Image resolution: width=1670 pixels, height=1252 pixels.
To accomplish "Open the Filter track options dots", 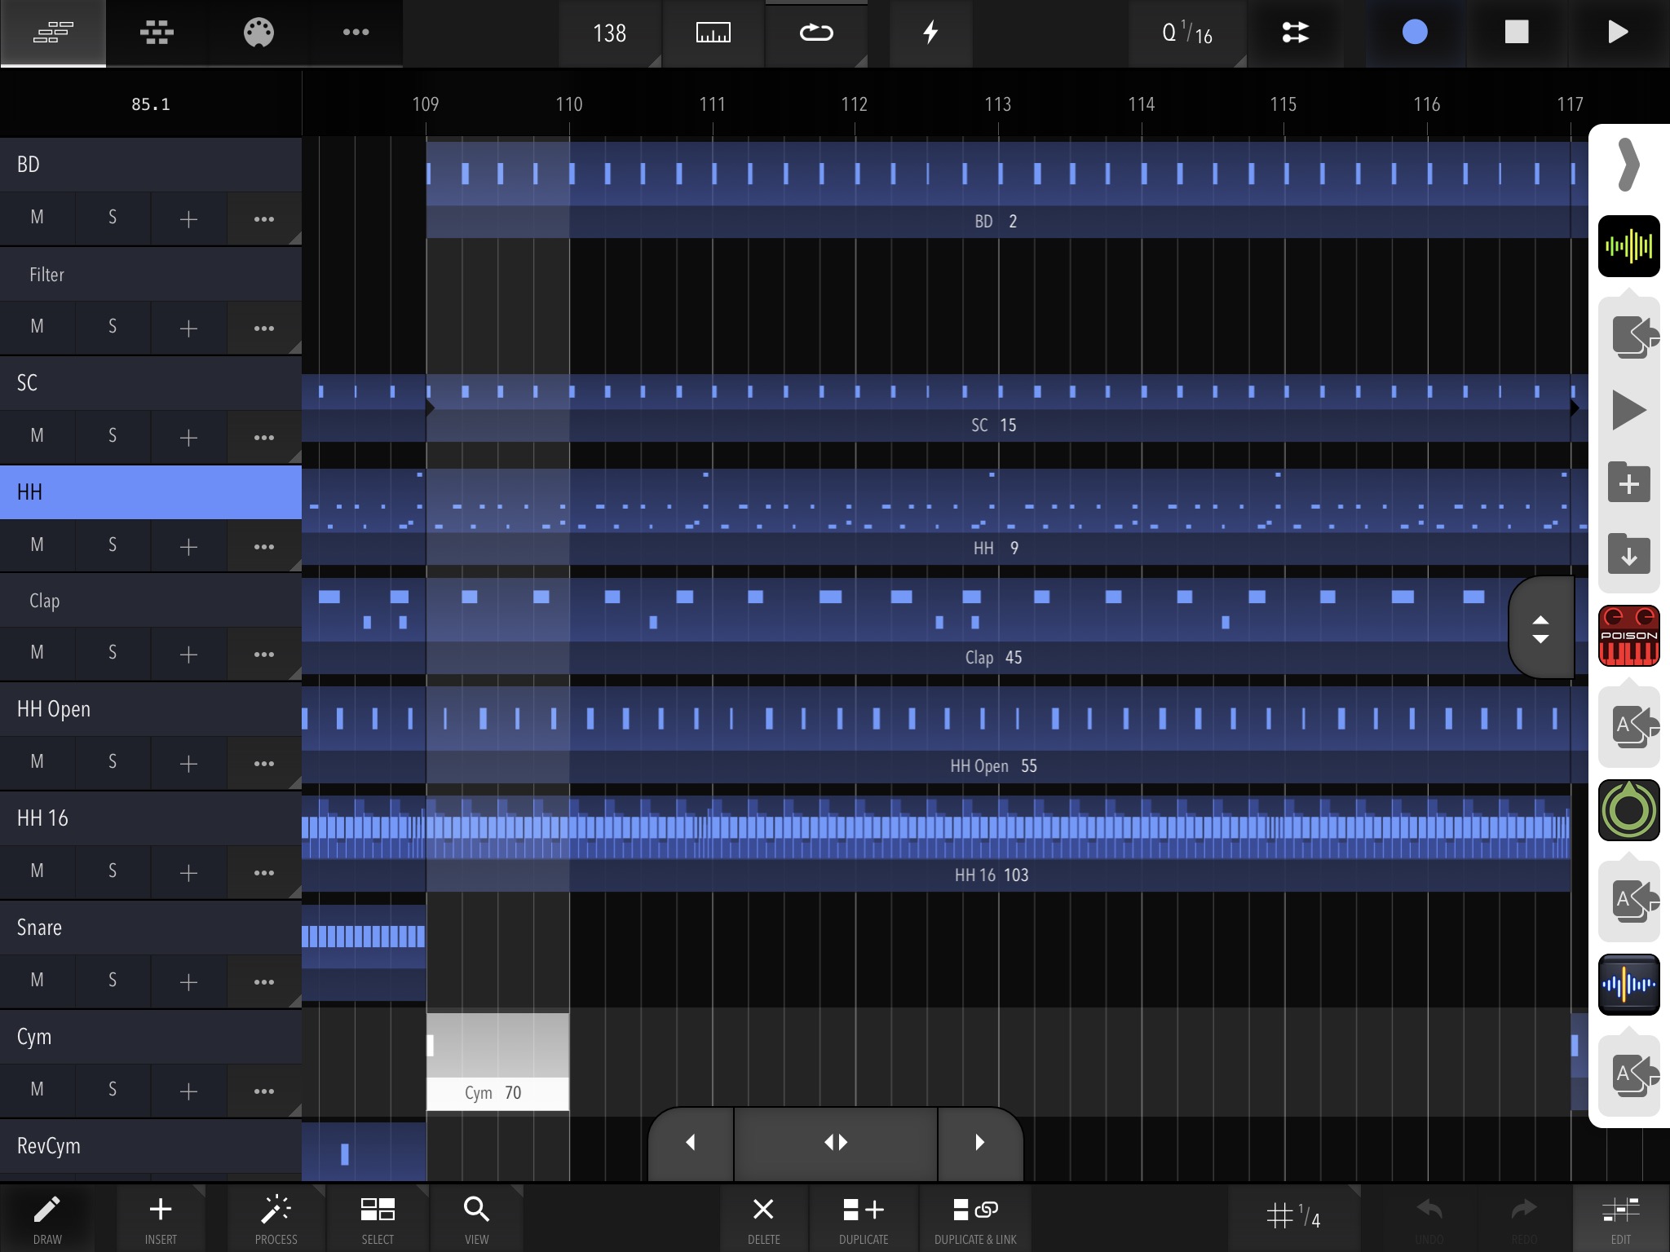I will (x=264, y=328).
